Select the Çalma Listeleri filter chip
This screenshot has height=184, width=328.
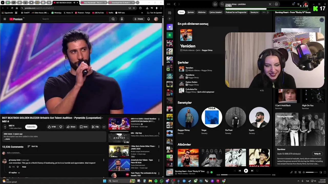click(216, 12)
